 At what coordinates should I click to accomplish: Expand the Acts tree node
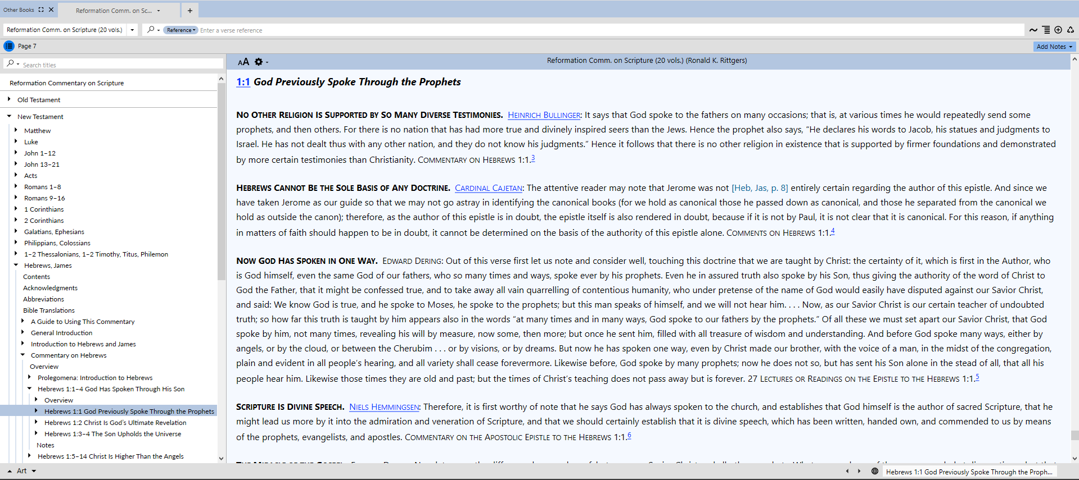pyautogui.click(x=16, y=175)
